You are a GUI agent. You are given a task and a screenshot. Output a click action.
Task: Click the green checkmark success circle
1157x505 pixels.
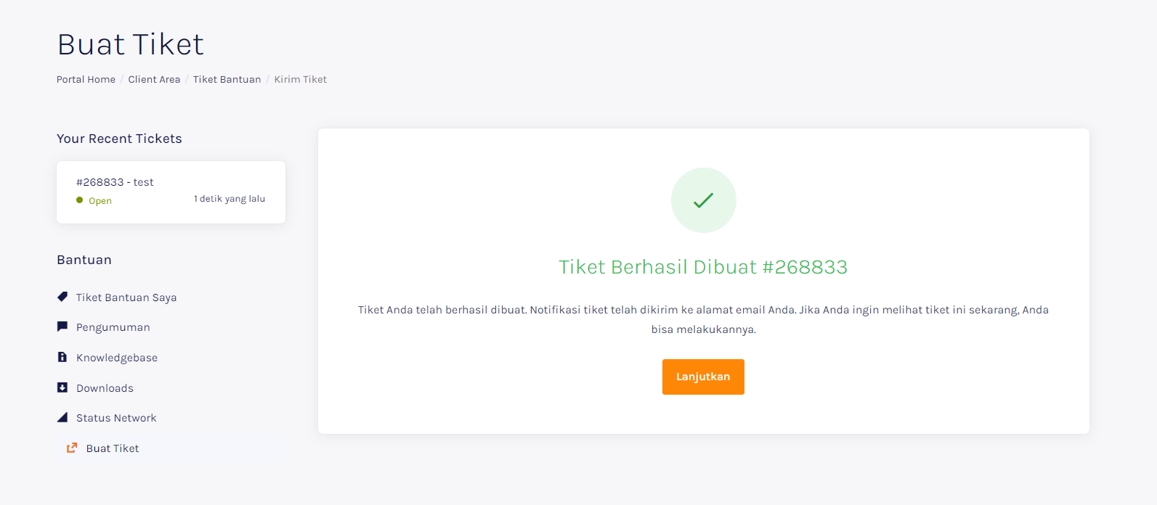[x=703, y=200]
